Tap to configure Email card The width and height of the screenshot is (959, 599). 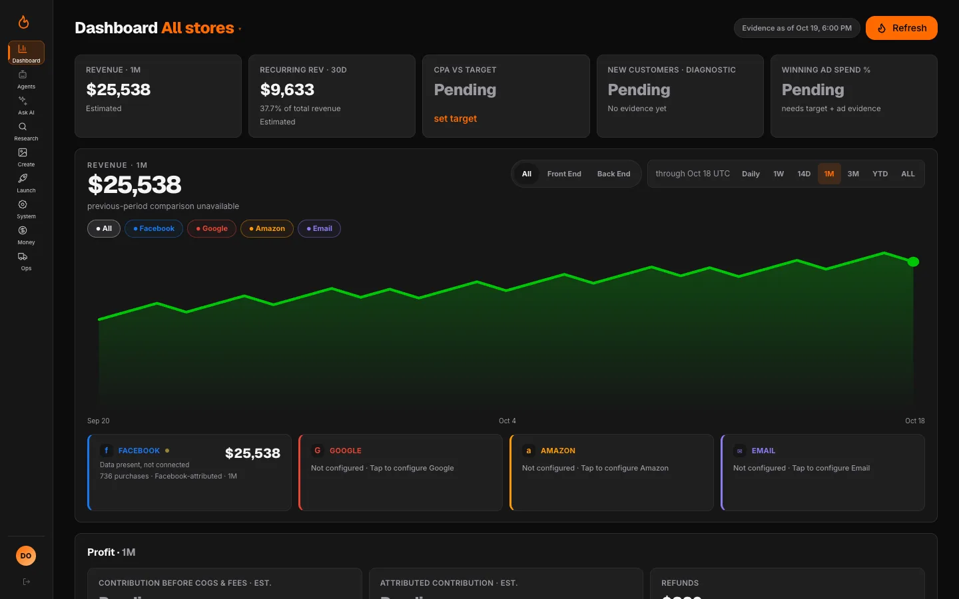coord(822,473)
